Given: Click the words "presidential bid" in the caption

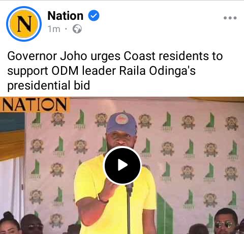Looking at the screenshot, I should click(49, 85).
